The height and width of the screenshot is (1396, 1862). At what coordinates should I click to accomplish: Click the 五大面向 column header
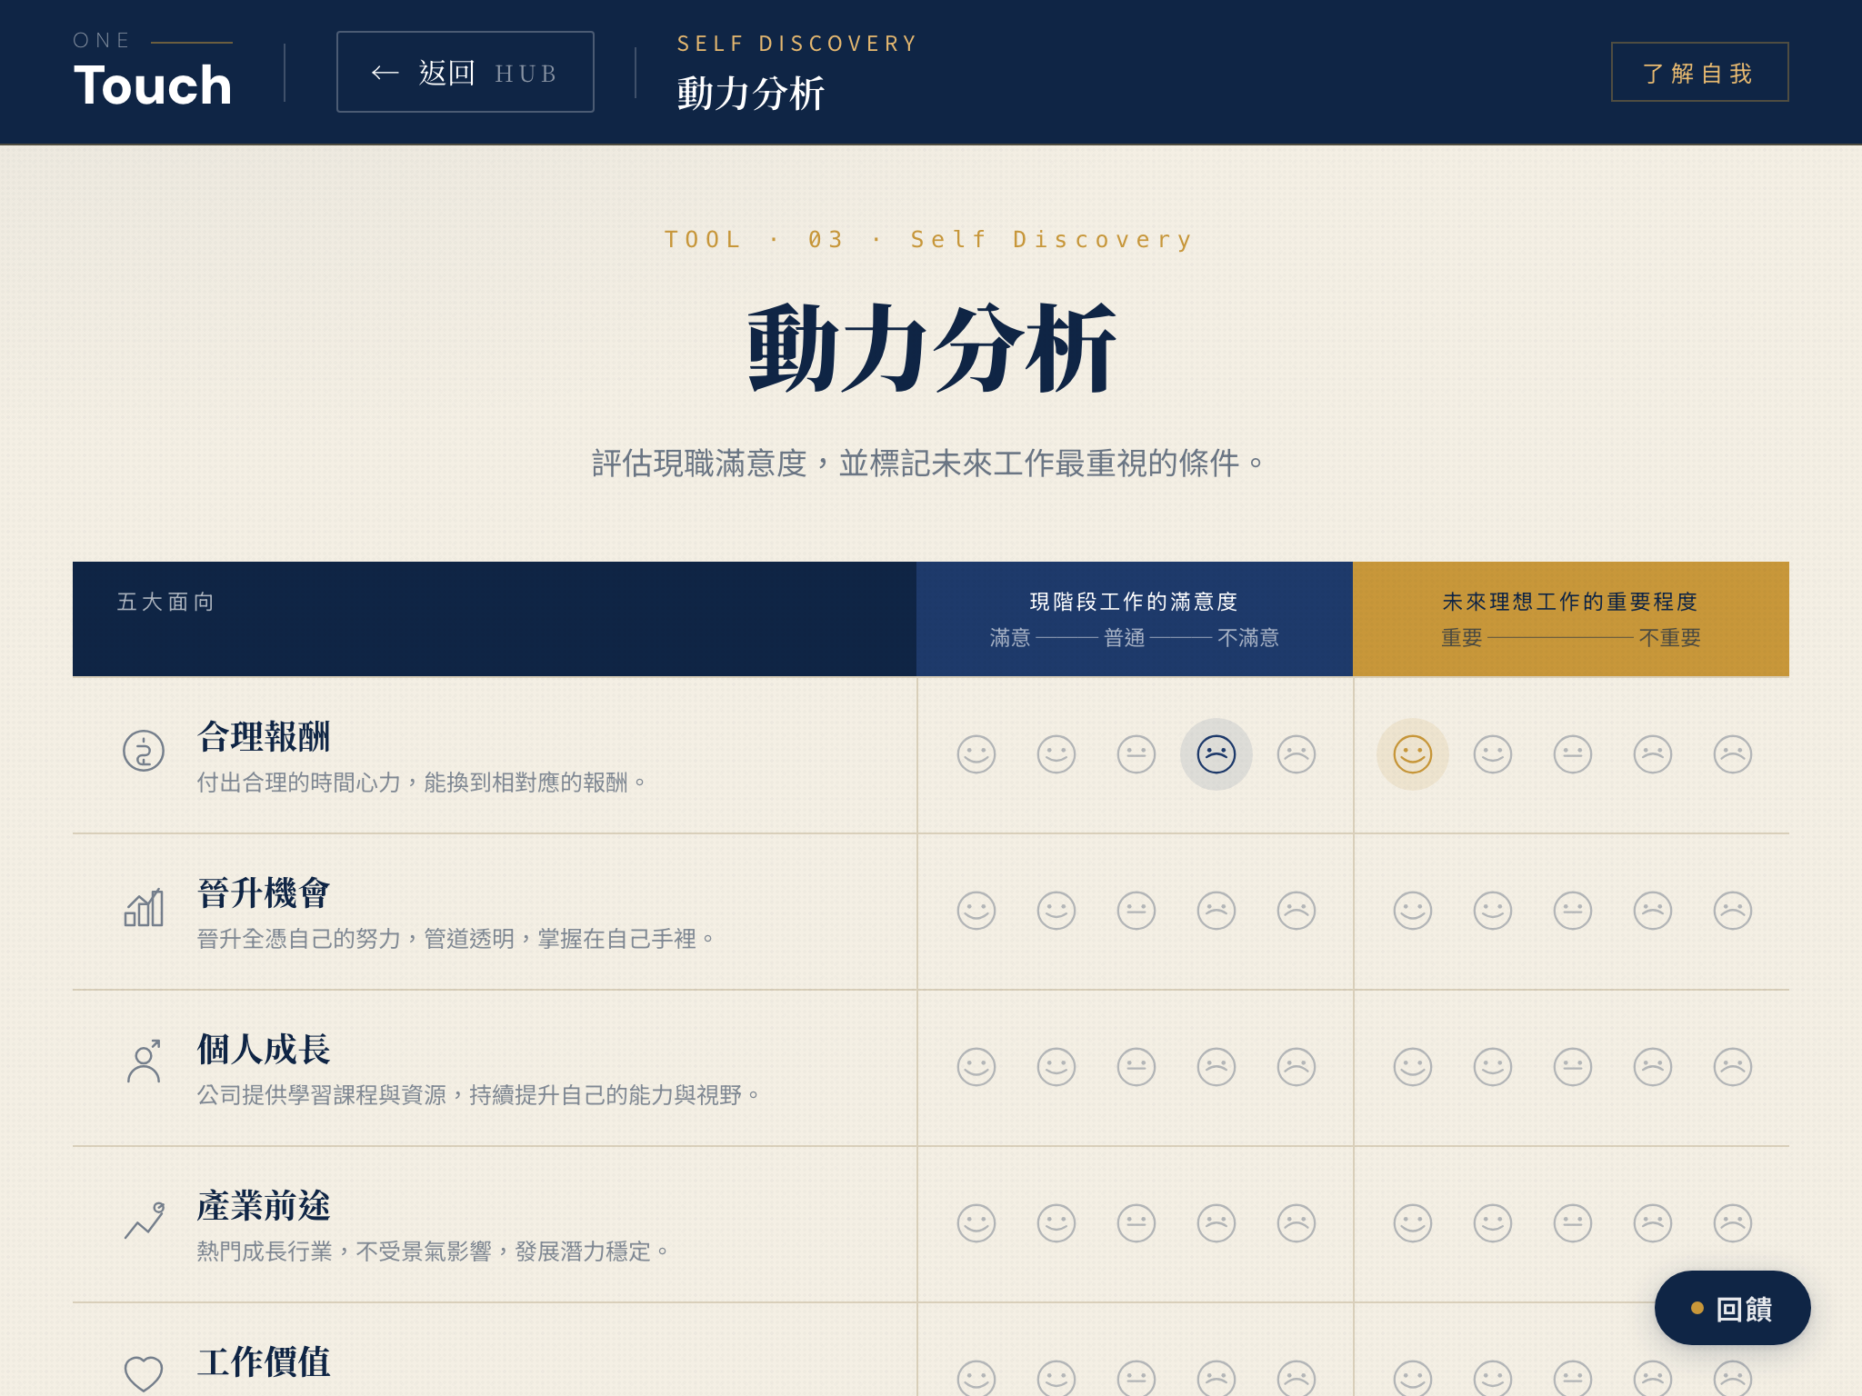495,619
